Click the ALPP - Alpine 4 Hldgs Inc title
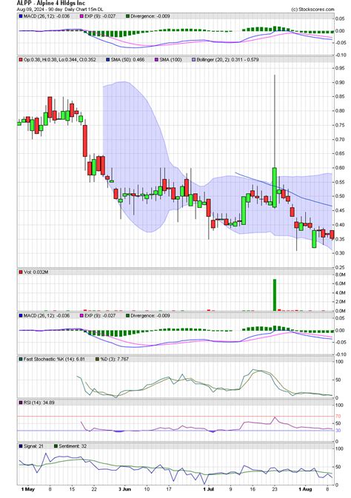This screenshot has height=498, width=351. coord(50,3)
